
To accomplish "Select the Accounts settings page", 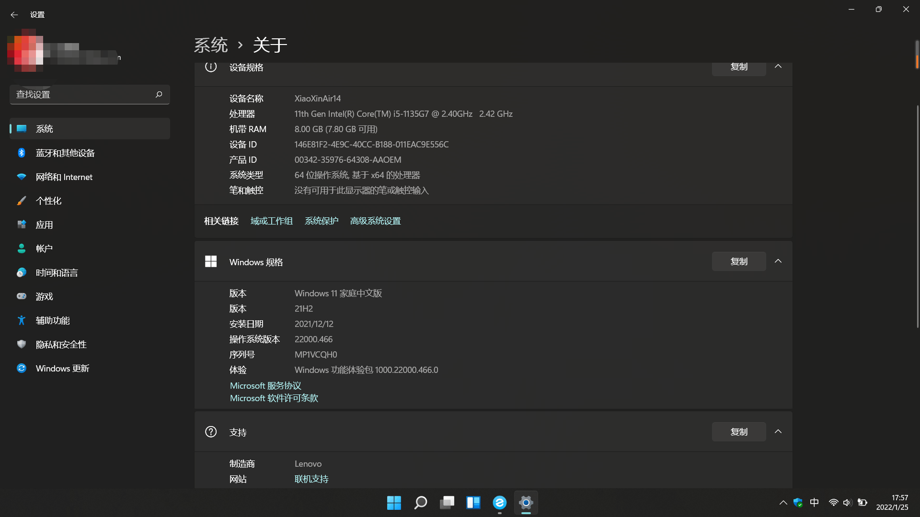I will coord(44,249).
